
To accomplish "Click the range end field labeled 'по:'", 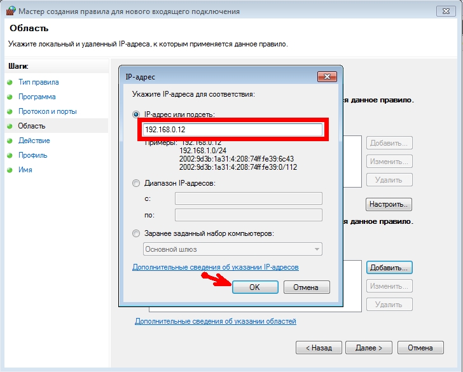I will click(x=248, y=215).
